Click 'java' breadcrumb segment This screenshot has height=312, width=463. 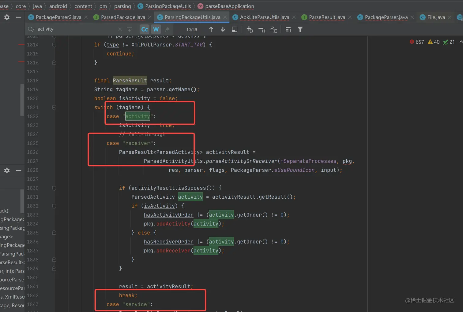click(x=37, y=6)
